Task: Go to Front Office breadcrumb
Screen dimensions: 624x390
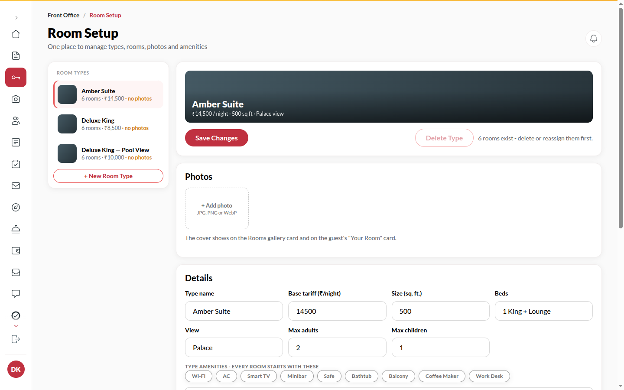Action: [64, 15]
